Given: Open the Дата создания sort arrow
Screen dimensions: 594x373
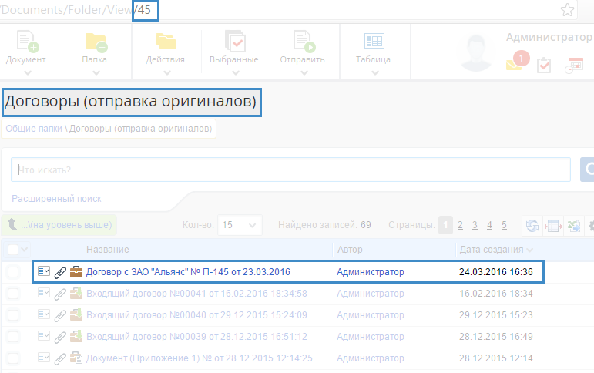Looking at the screenshot, I should point(529,250).
